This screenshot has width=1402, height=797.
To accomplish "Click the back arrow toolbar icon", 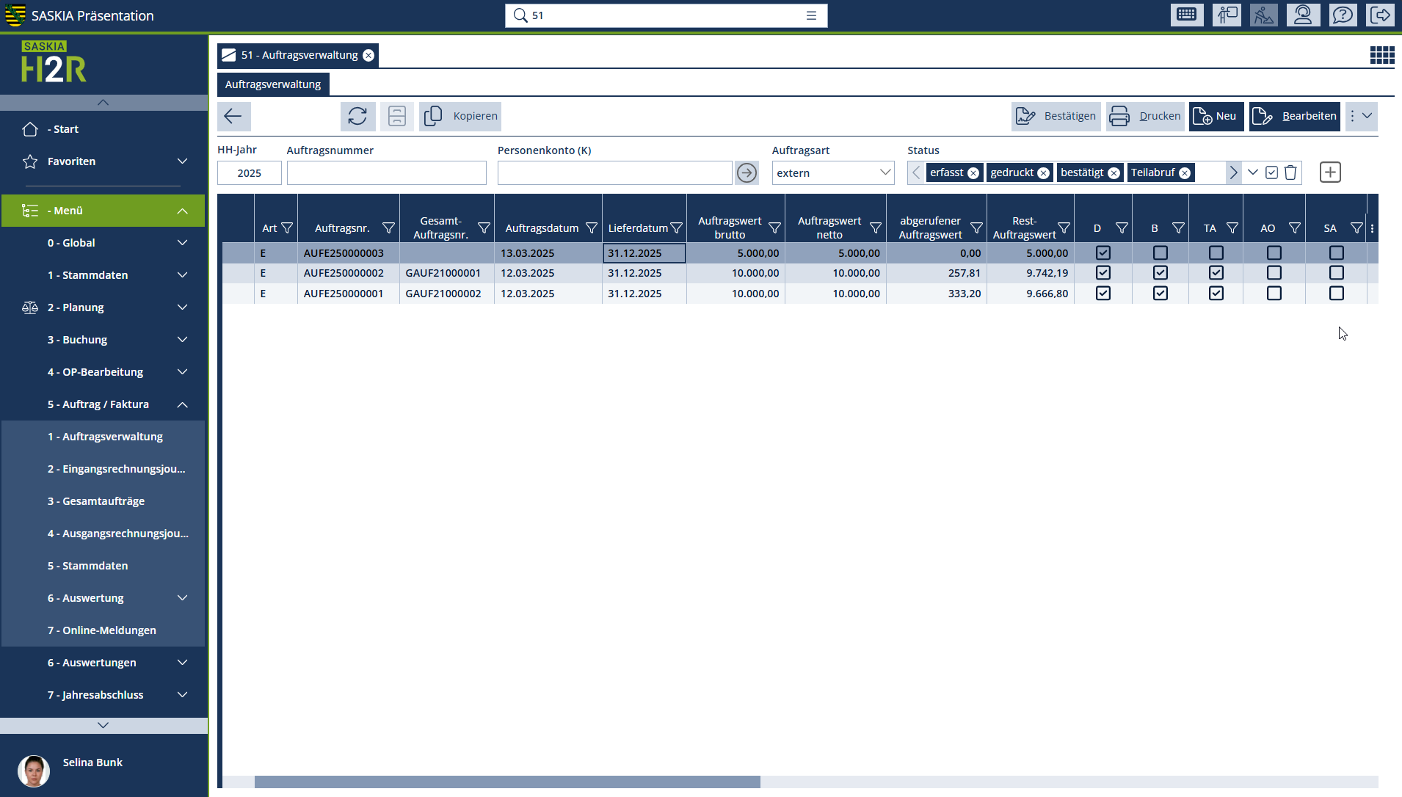I will [x=233, y=116].
